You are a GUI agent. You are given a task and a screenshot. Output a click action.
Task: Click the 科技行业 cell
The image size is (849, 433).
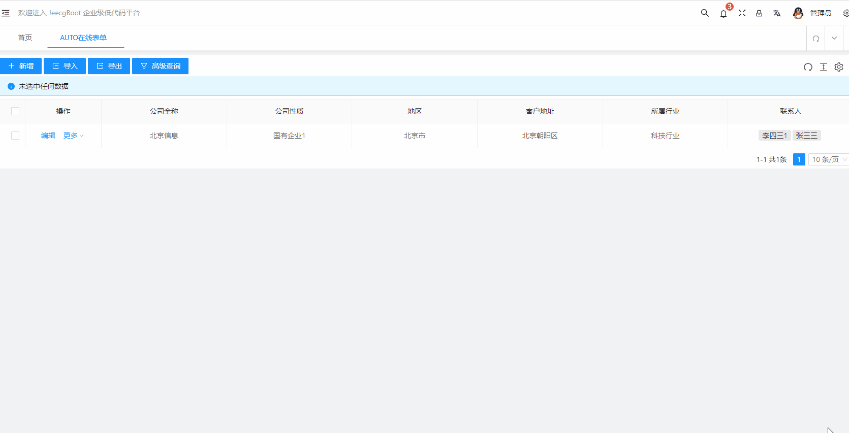coord(665,136)
